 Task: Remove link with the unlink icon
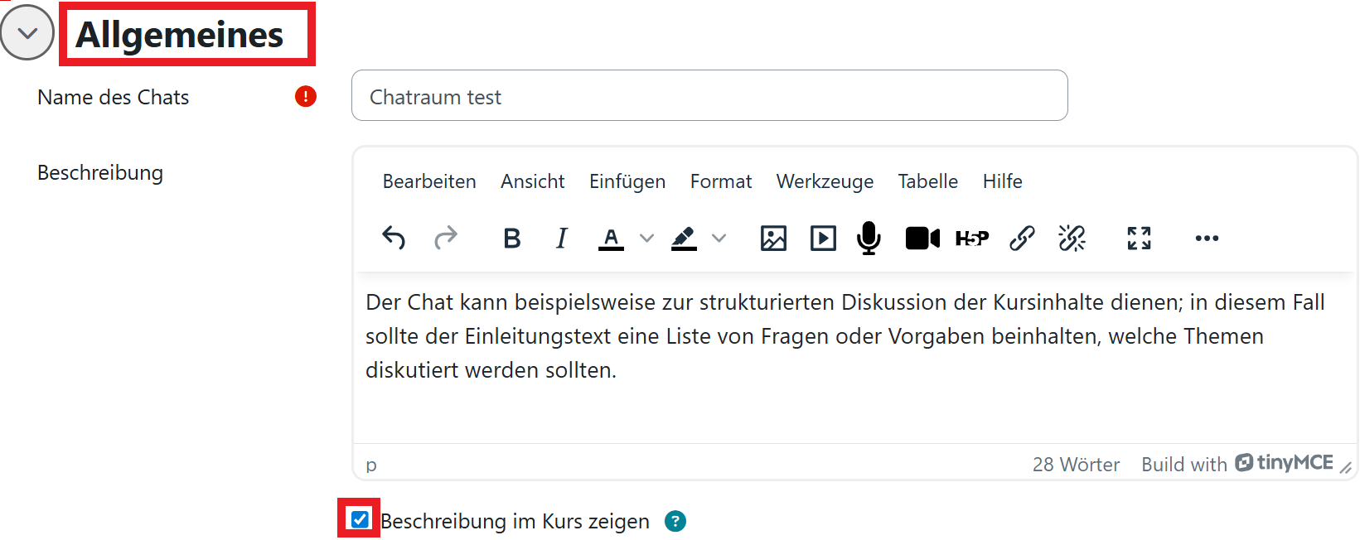[1072, 239]
